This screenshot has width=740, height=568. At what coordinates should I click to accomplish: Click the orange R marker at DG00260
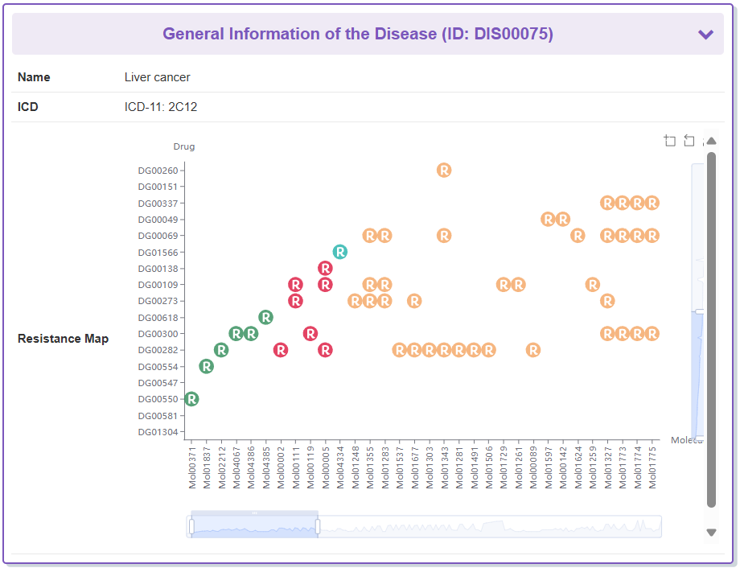pos(444,170)
